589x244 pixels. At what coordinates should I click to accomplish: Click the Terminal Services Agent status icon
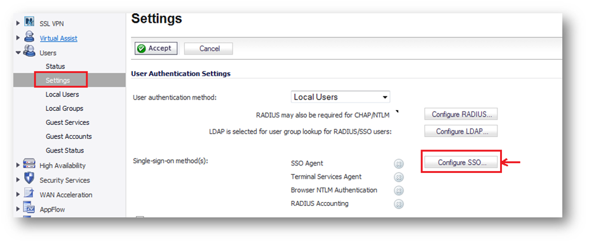[399, 177]
